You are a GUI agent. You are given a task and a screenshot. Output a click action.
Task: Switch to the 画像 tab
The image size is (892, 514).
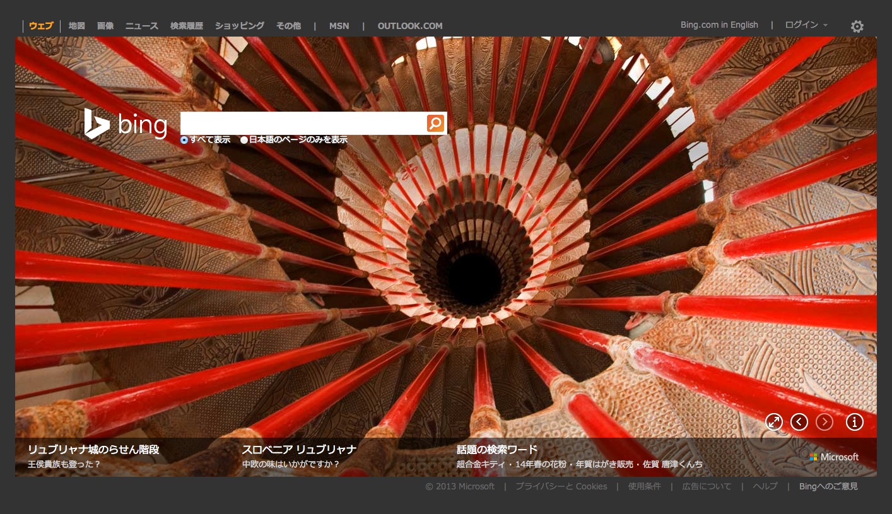105,26
